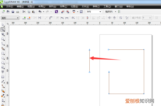Select the Zoom tool
Viewport: 161px width, 106px height.
point(3,39)
